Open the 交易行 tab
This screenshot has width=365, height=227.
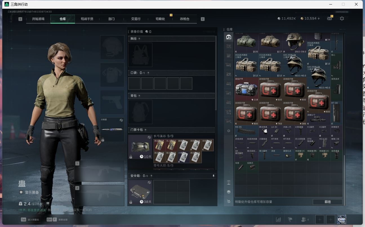[x=136, y=19]
